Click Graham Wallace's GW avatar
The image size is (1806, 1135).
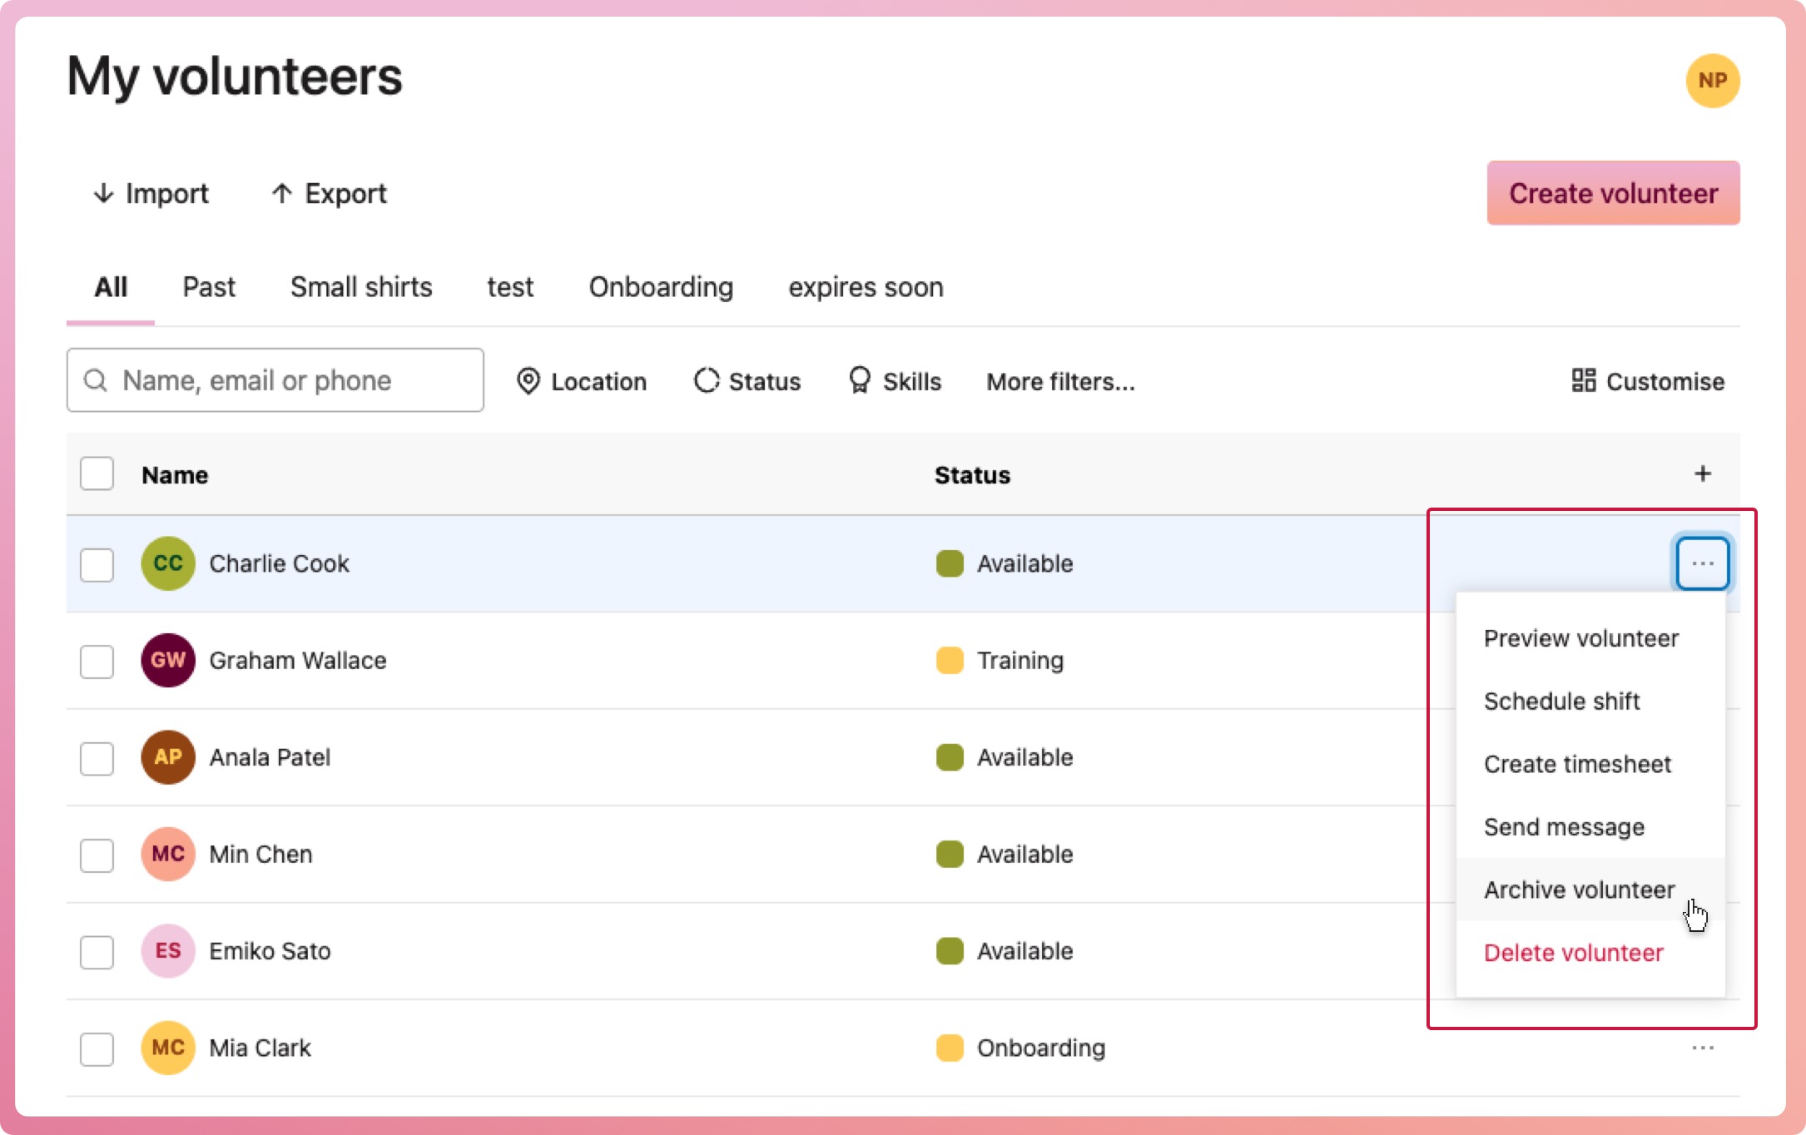coord(167,661)
